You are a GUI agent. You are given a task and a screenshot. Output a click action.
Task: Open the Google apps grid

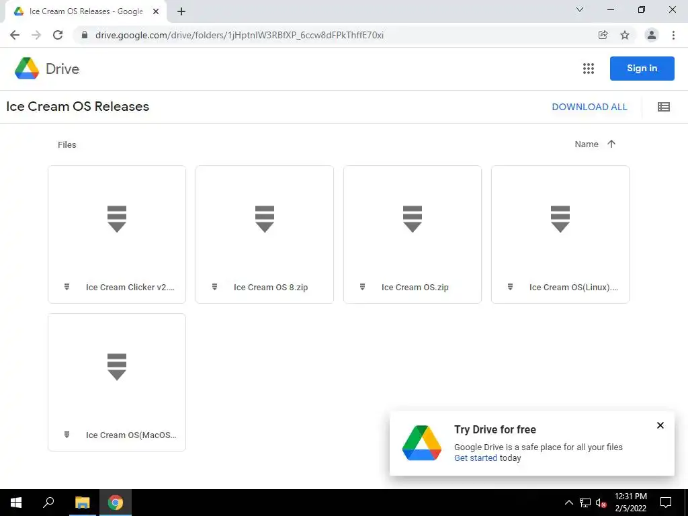point(589,69)
